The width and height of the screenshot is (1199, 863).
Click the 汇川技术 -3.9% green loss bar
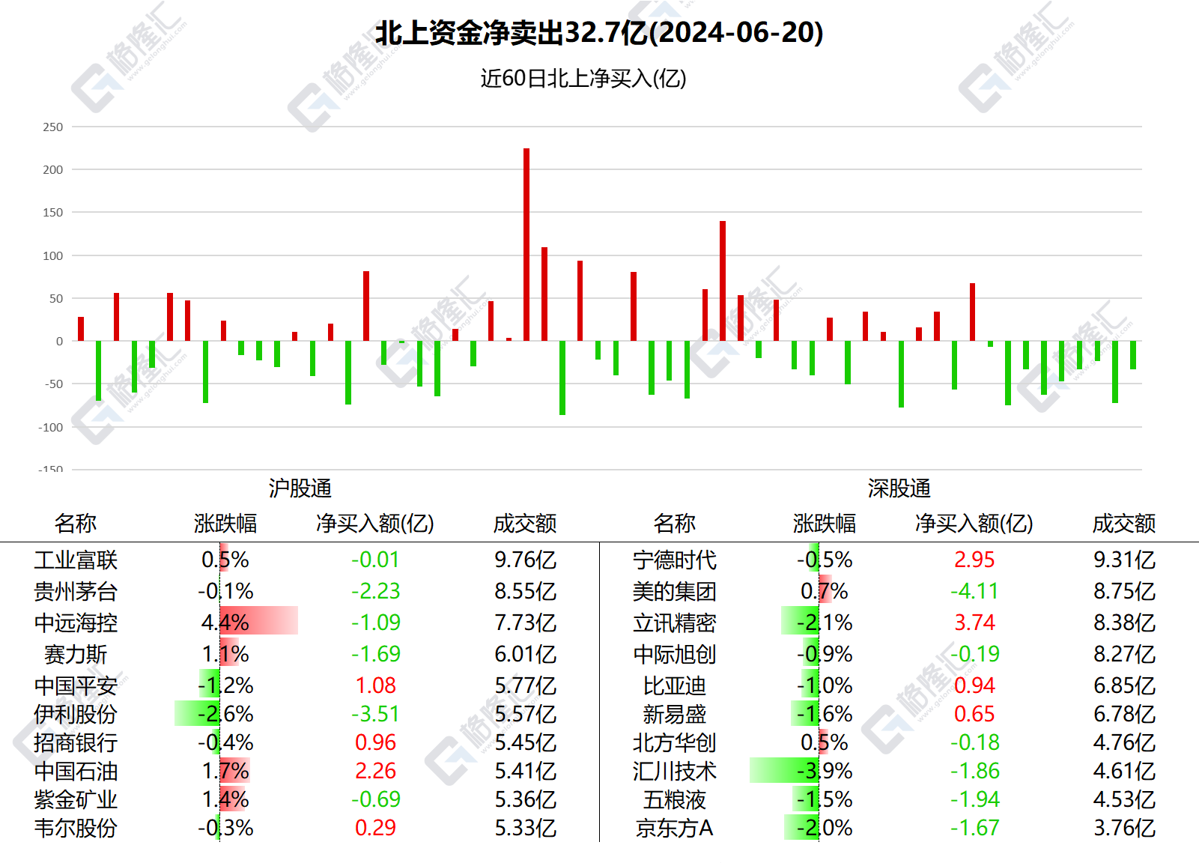784,771
